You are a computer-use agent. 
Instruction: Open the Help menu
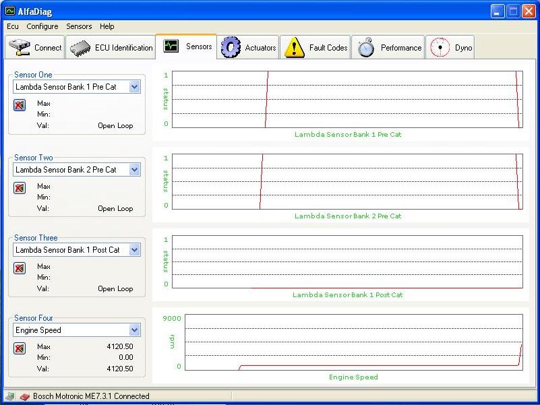[107, 26]
